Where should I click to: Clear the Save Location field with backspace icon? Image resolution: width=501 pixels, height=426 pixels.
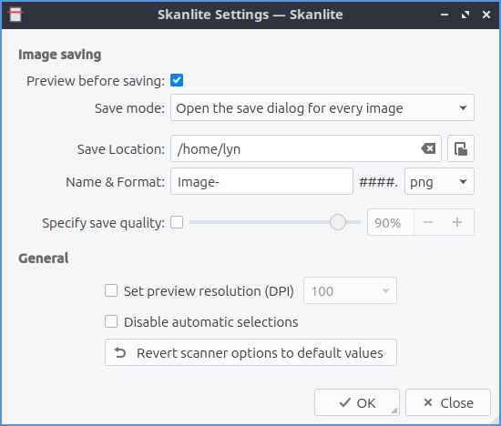tap(428, 148)
